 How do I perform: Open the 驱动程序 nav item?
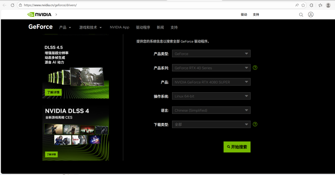pos(143,27)
